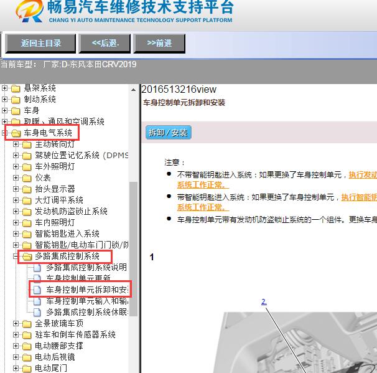Expand the 悬架系统 tree node
377x373 pixels.
[4, 88]
